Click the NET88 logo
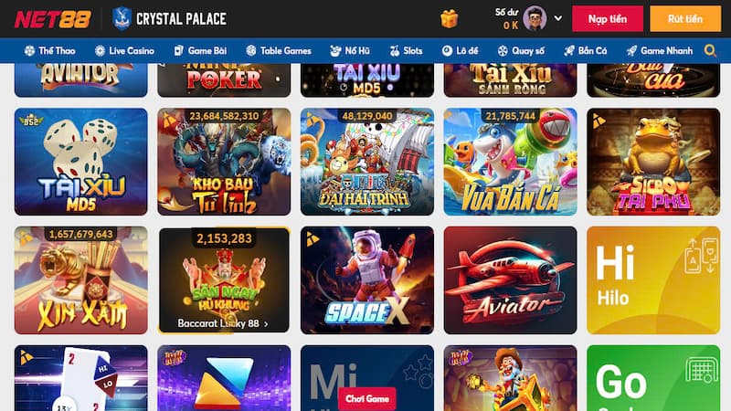 click(53, 19)
